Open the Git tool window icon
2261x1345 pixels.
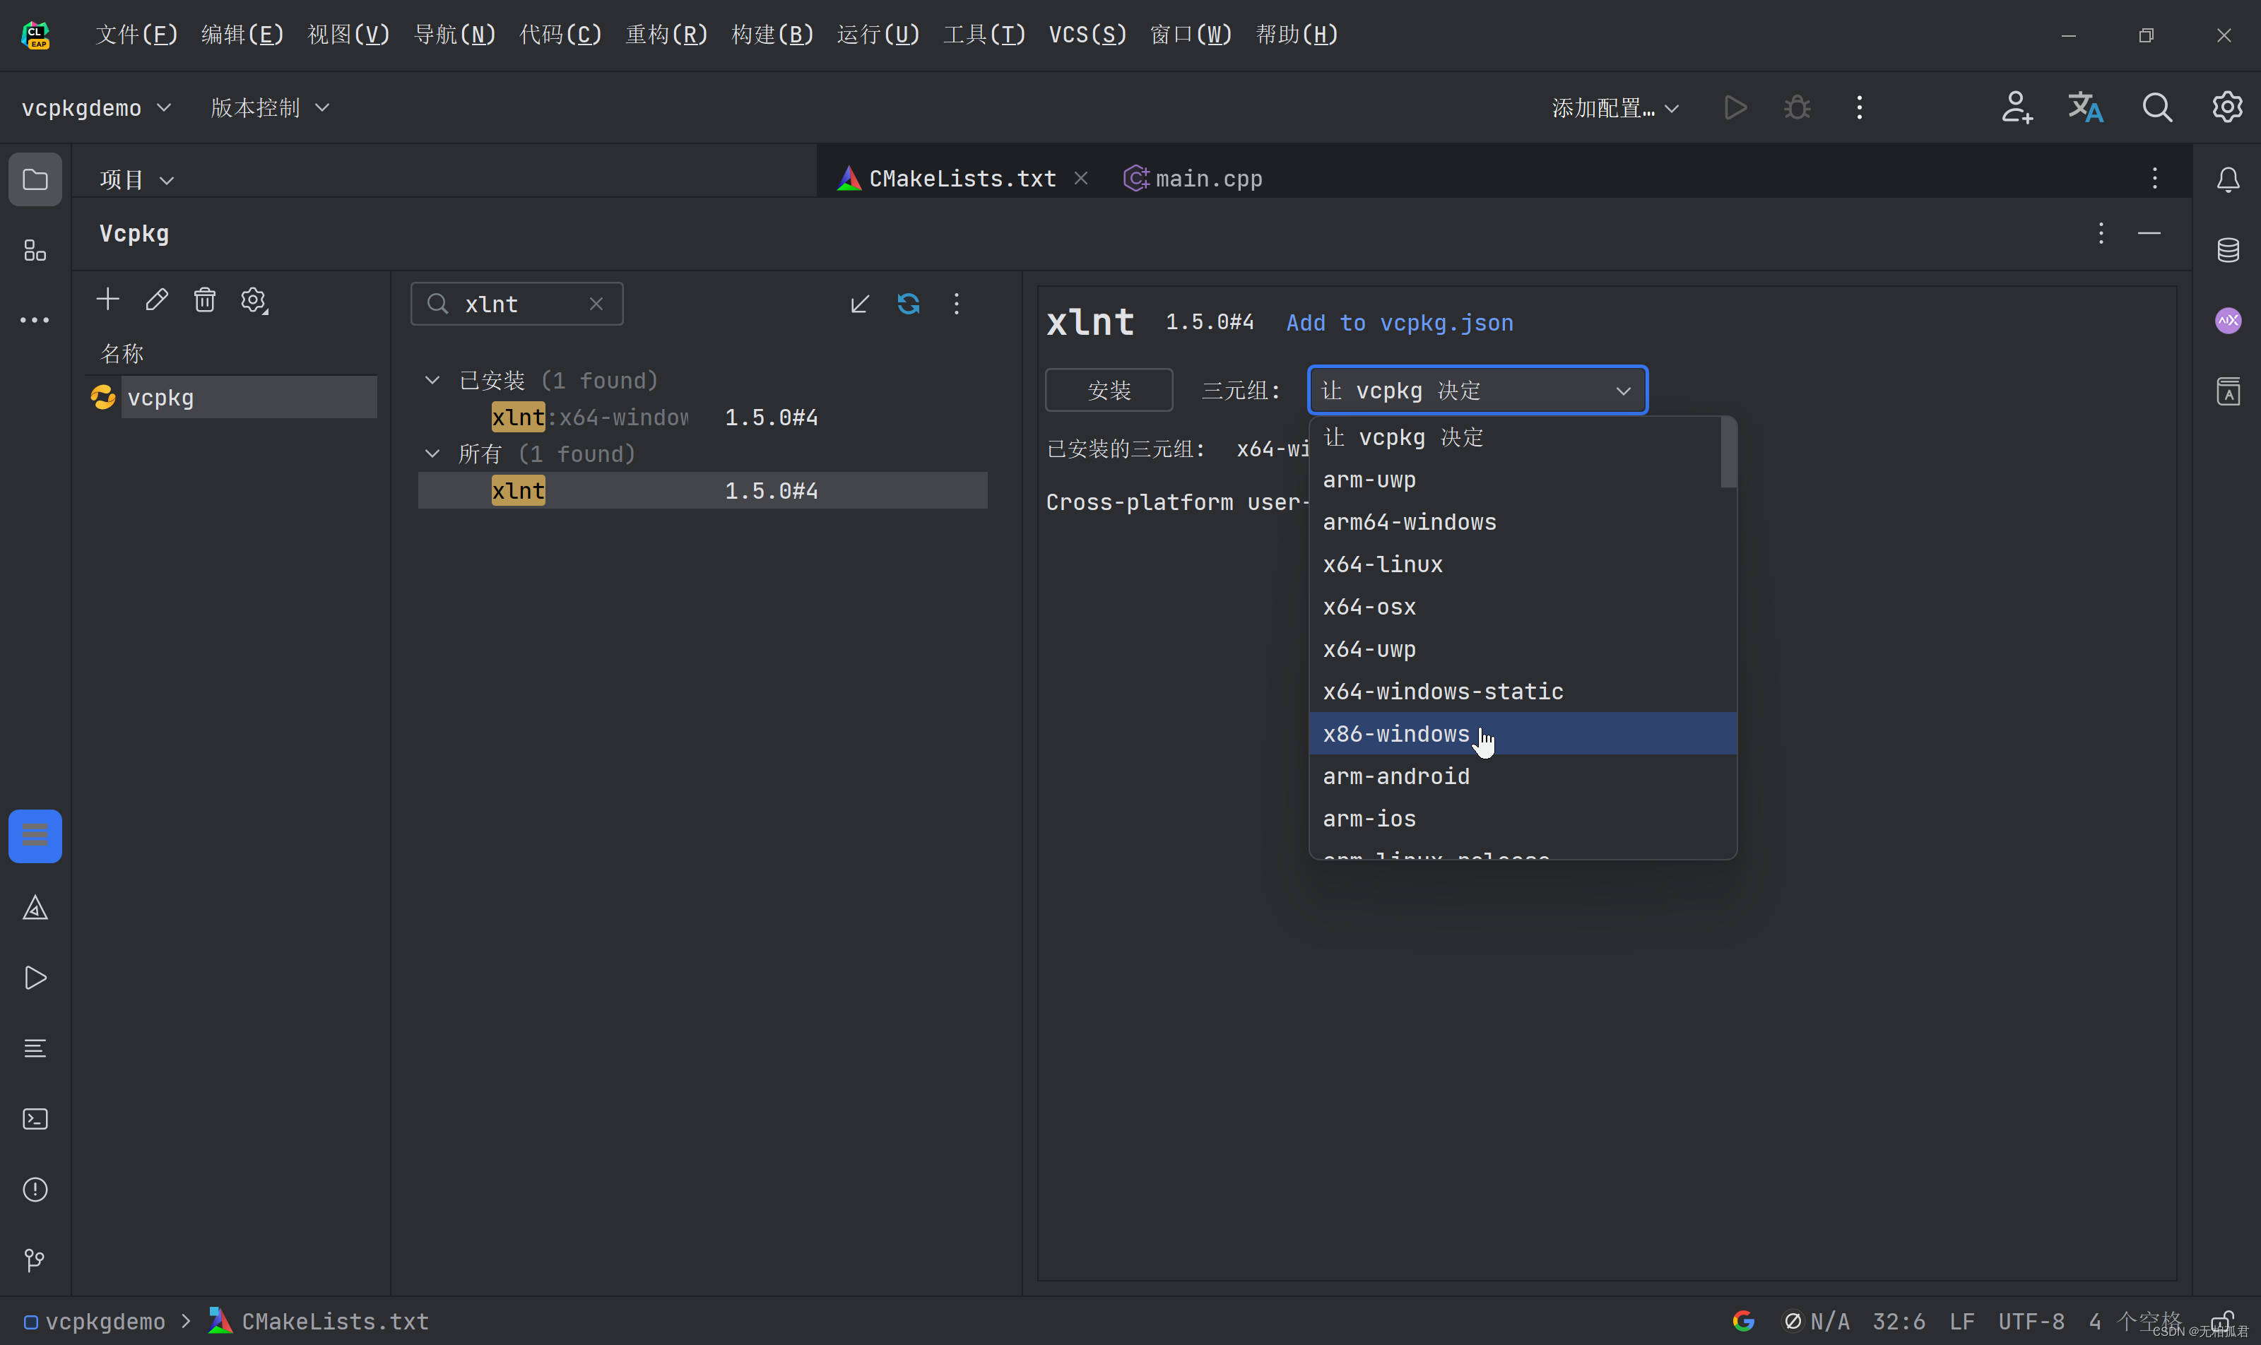(x=35, y=1260)
